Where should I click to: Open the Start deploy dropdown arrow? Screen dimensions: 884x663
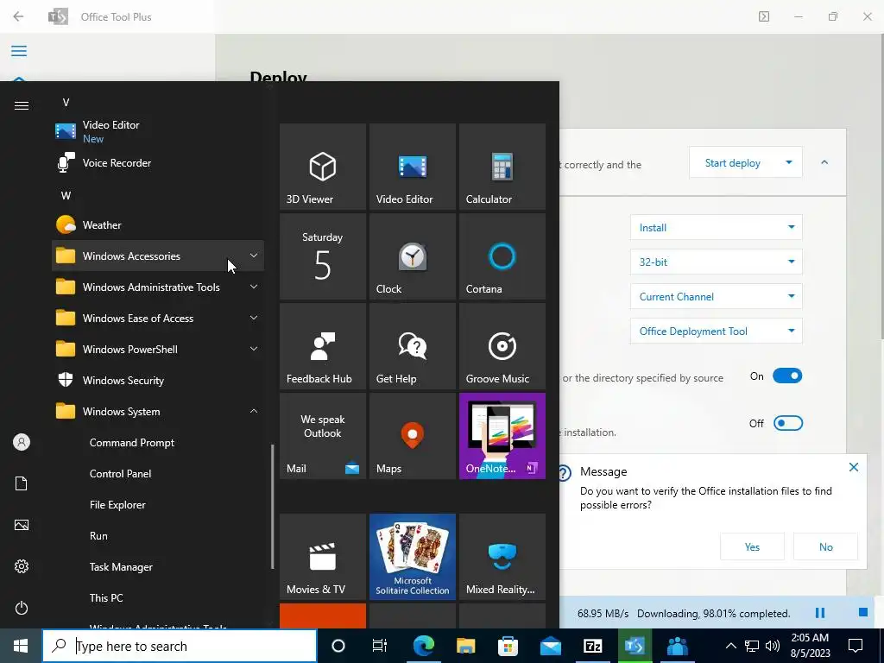tap(789, 162)
